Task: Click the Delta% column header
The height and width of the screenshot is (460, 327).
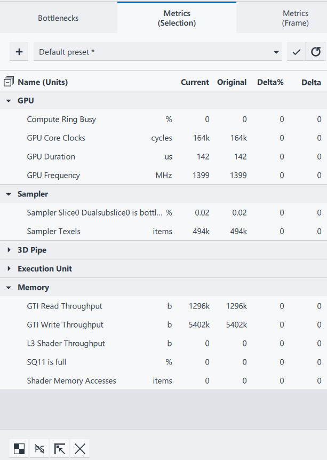Action: tap(270, 82)
